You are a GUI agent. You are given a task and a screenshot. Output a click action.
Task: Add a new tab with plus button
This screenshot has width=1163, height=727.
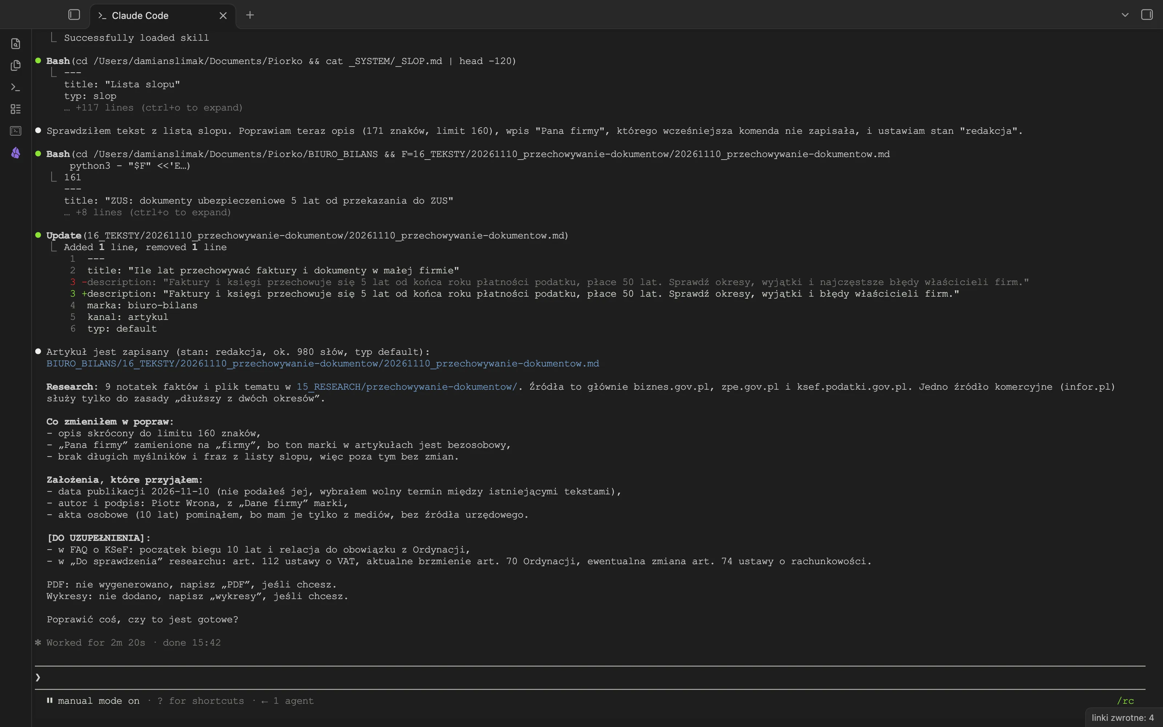(x=250, y=15)
